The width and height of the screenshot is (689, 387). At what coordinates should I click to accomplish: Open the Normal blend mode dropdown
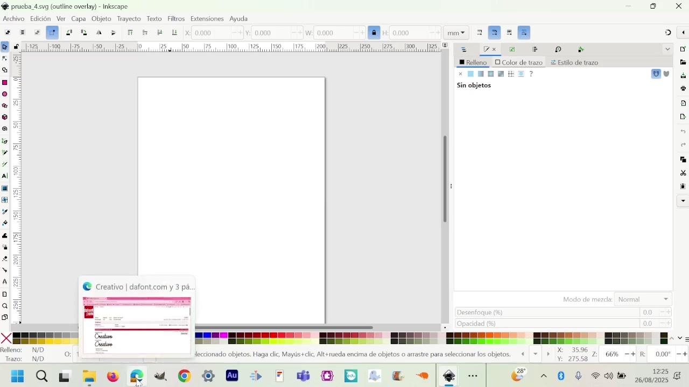644,299
